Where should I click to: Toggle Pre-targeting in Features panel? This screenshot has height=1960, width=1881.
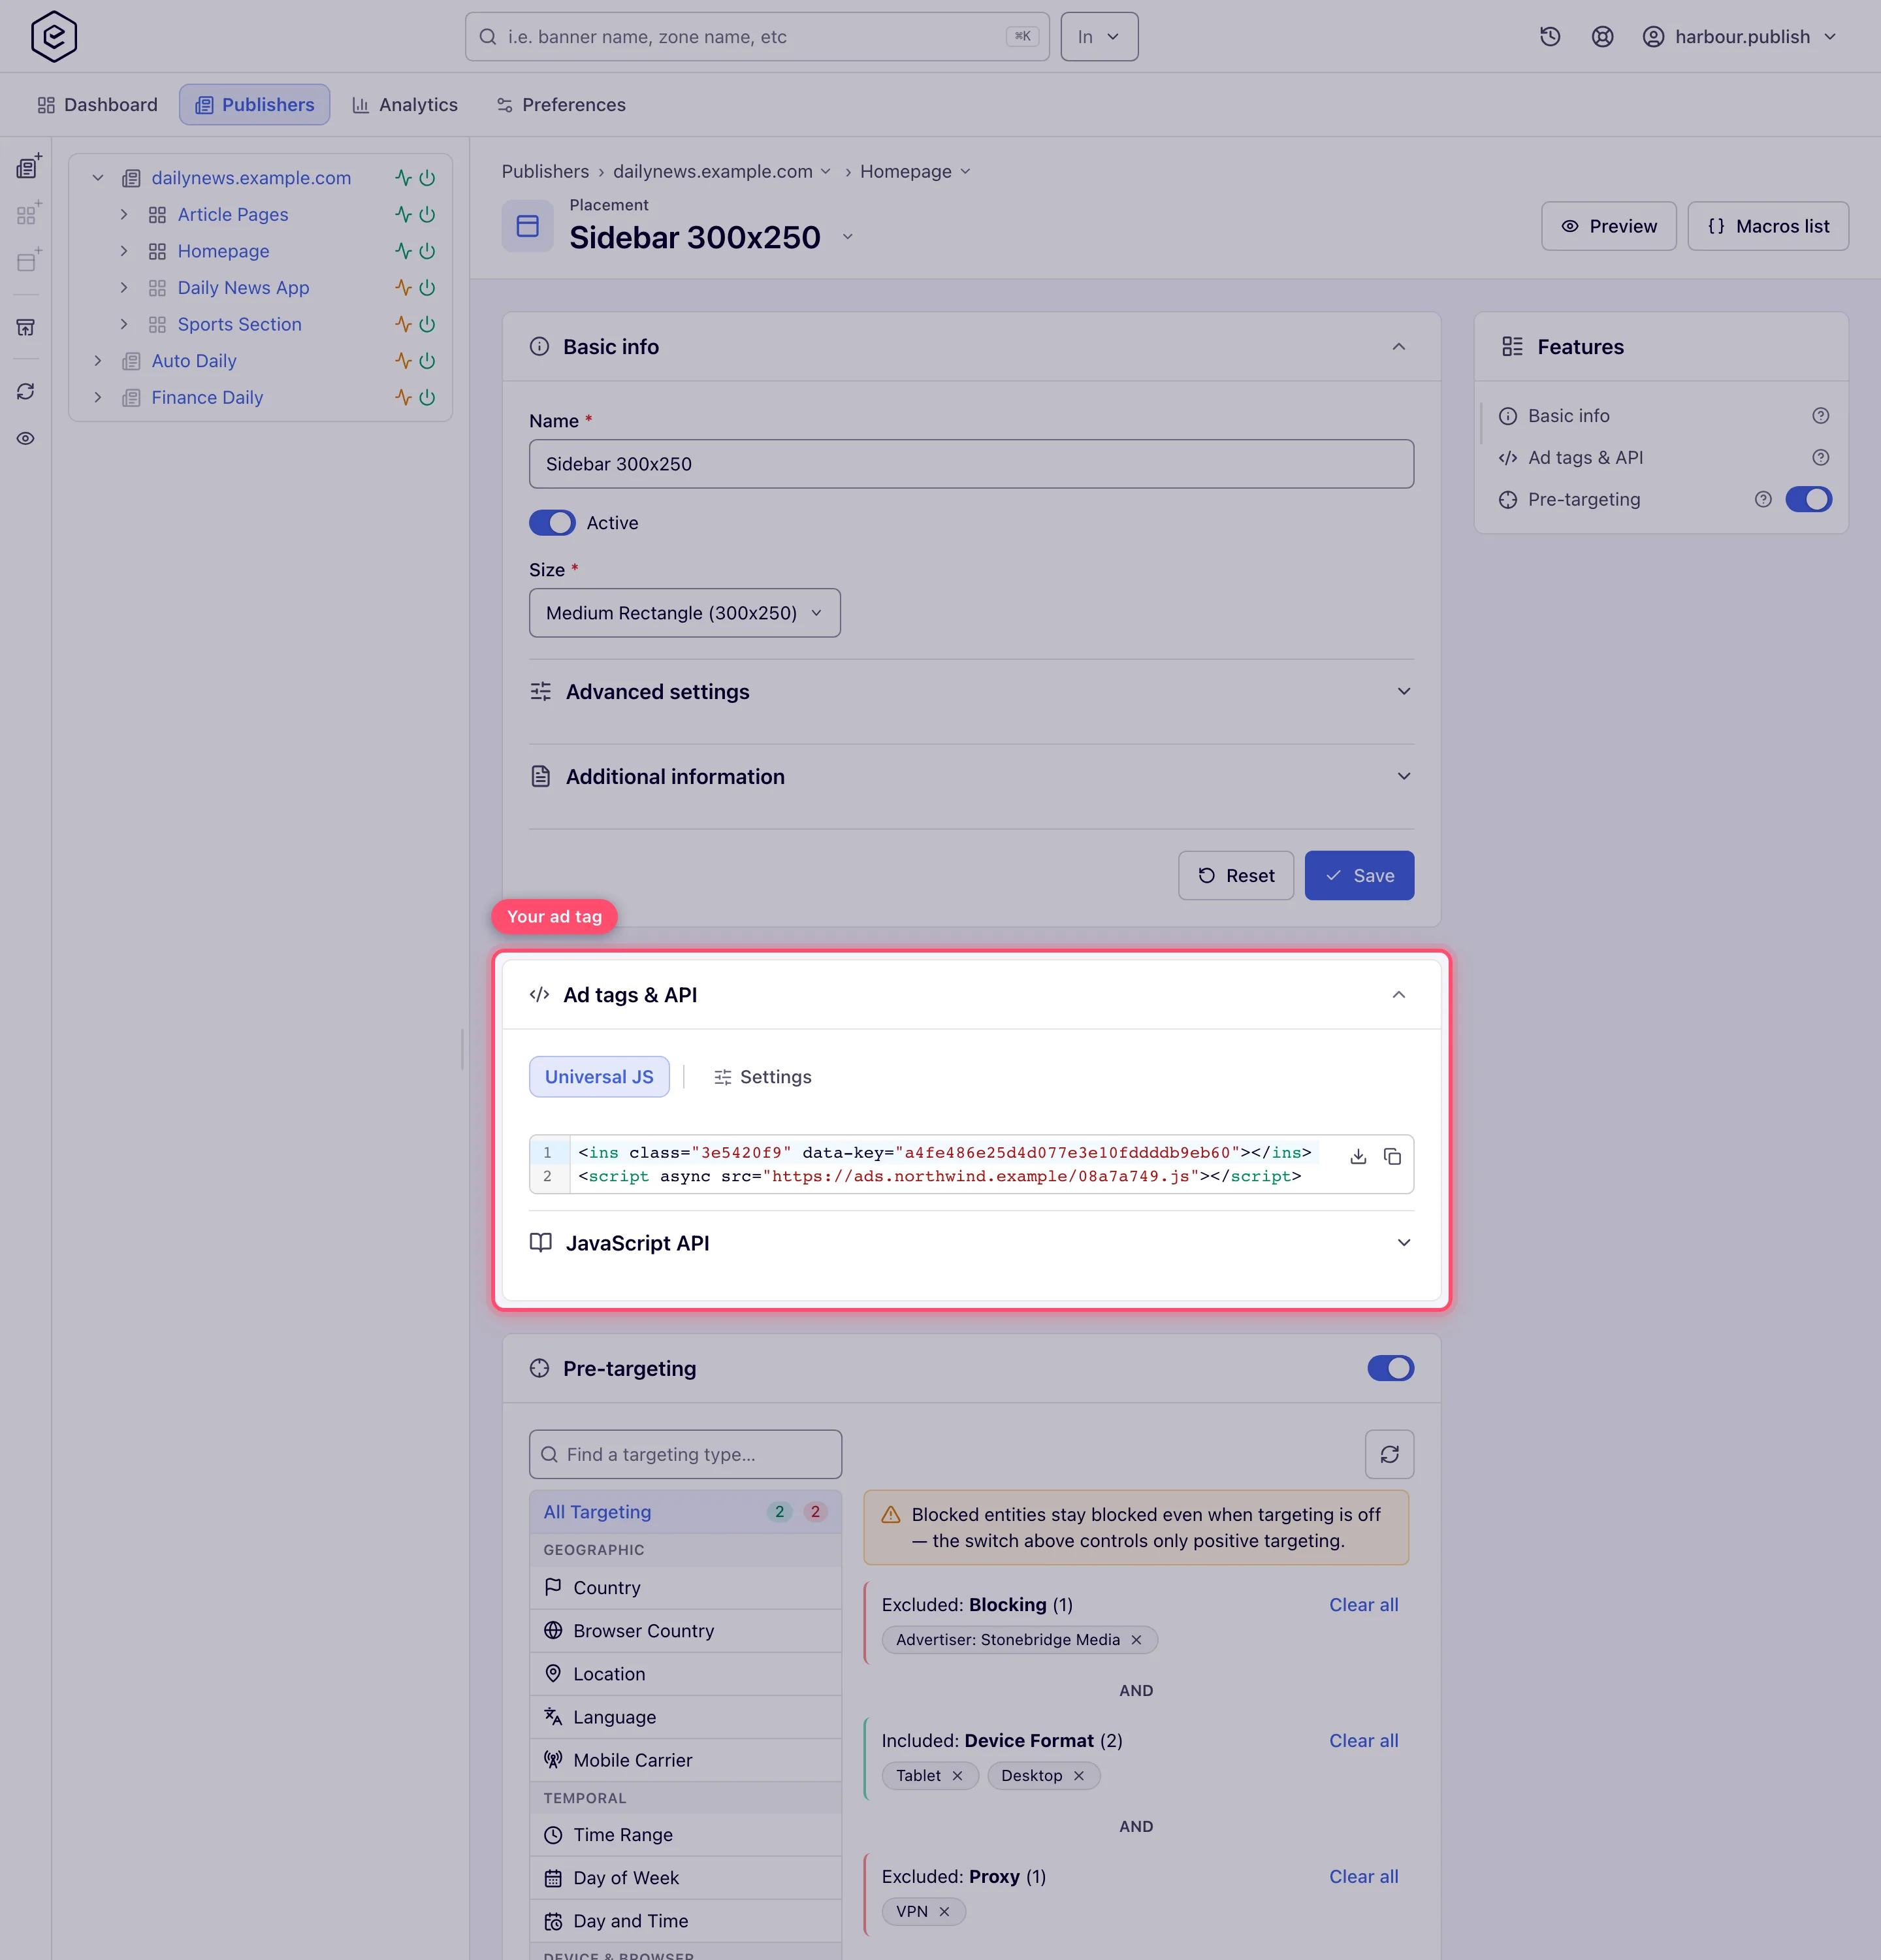(1808, 500)
